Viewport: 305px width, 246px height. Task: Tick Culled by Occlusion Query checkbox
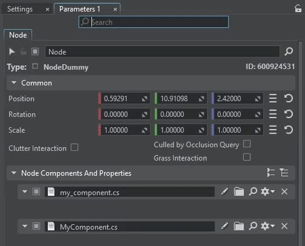[x=247, y=144]
